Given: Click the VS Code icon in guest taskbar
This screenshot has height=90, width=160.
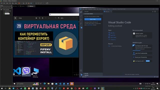Looking at the screenshot, I should [x=60, y=84].
